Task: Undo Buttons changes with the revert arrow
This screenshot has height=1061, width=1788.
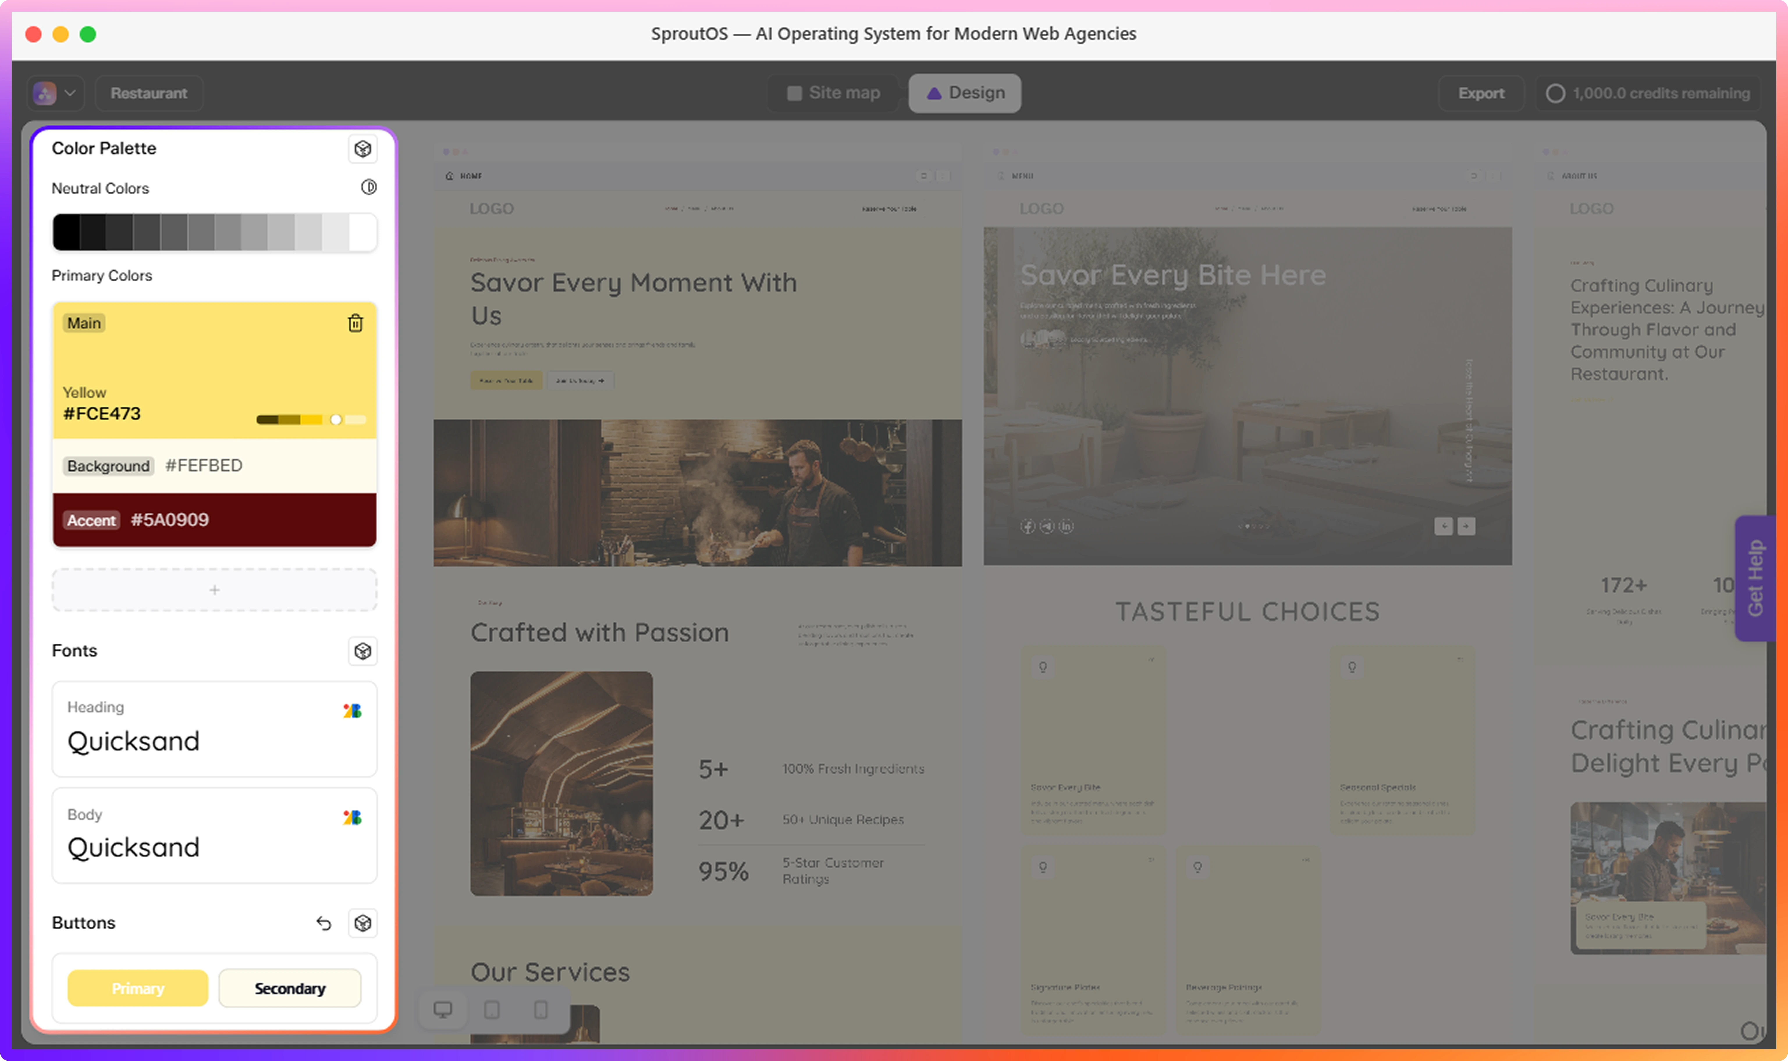Action: tap(324, 923)
